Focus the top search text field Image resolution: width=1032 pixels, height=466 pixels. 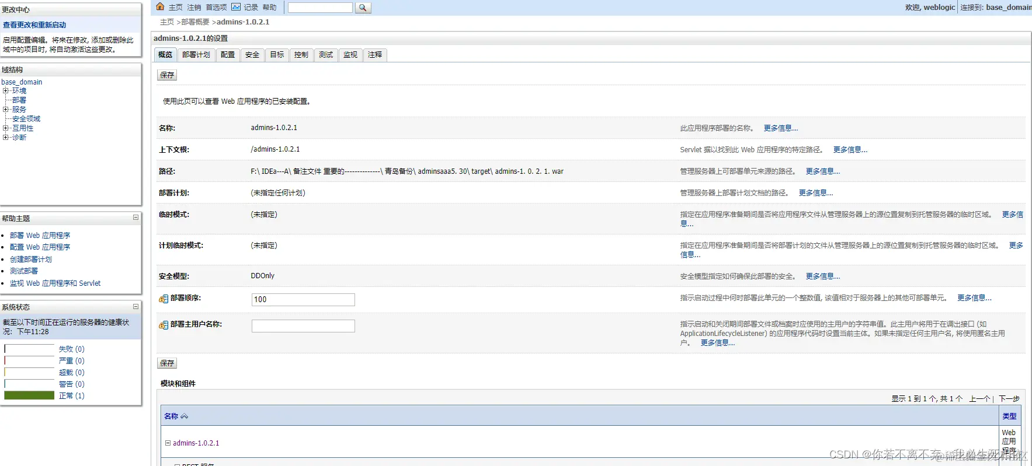(x=320, y=8)
